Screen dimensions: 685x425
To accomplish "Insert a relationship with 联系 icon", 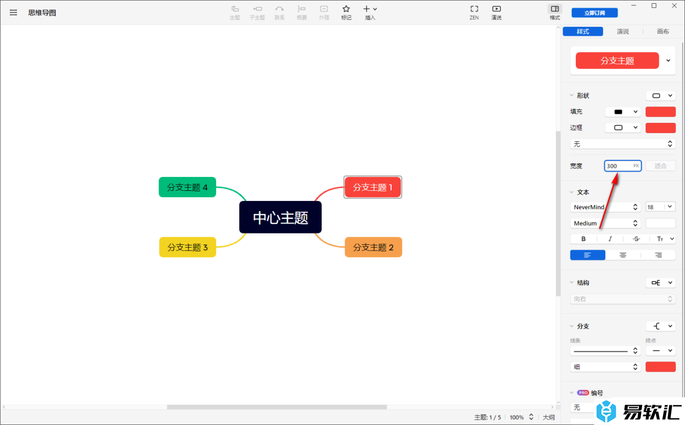I will click(279, 12).
